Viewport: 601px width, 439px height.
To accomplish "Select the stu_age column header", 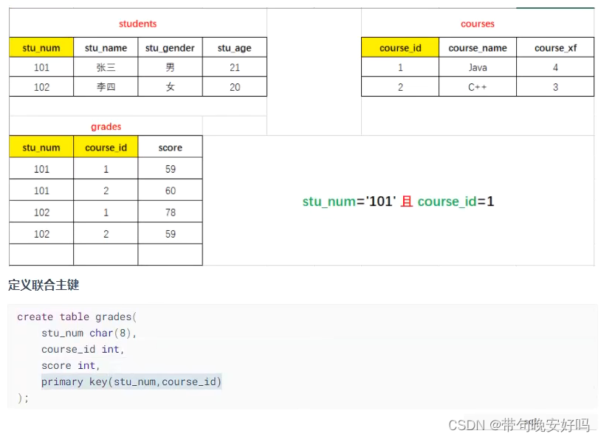I will tap(235, 47).
